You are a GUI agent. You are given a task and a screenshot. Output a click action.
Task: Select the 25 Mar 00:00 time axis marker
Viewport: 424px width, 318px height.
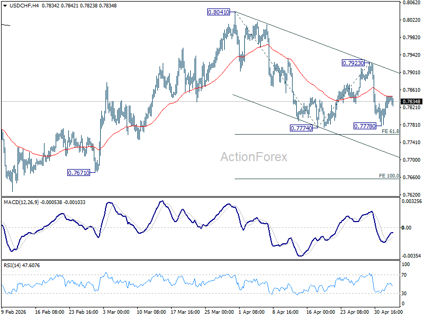(219, 312)
